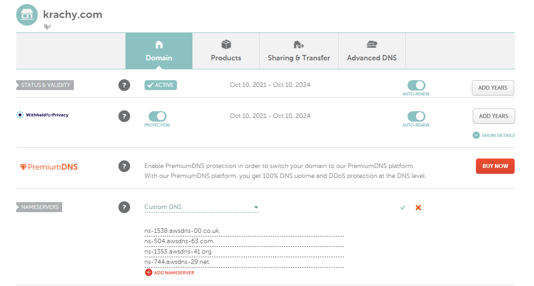Click the STATUS & VALIDITY section label
Image resolution: width=534 pixels, height=286 pixels.
point(45,85)
